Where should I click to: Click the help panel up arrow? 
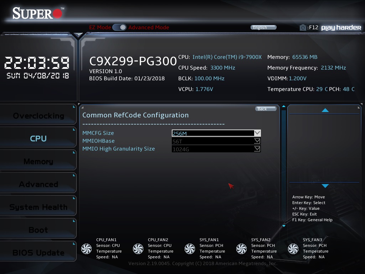coord(325,110)
